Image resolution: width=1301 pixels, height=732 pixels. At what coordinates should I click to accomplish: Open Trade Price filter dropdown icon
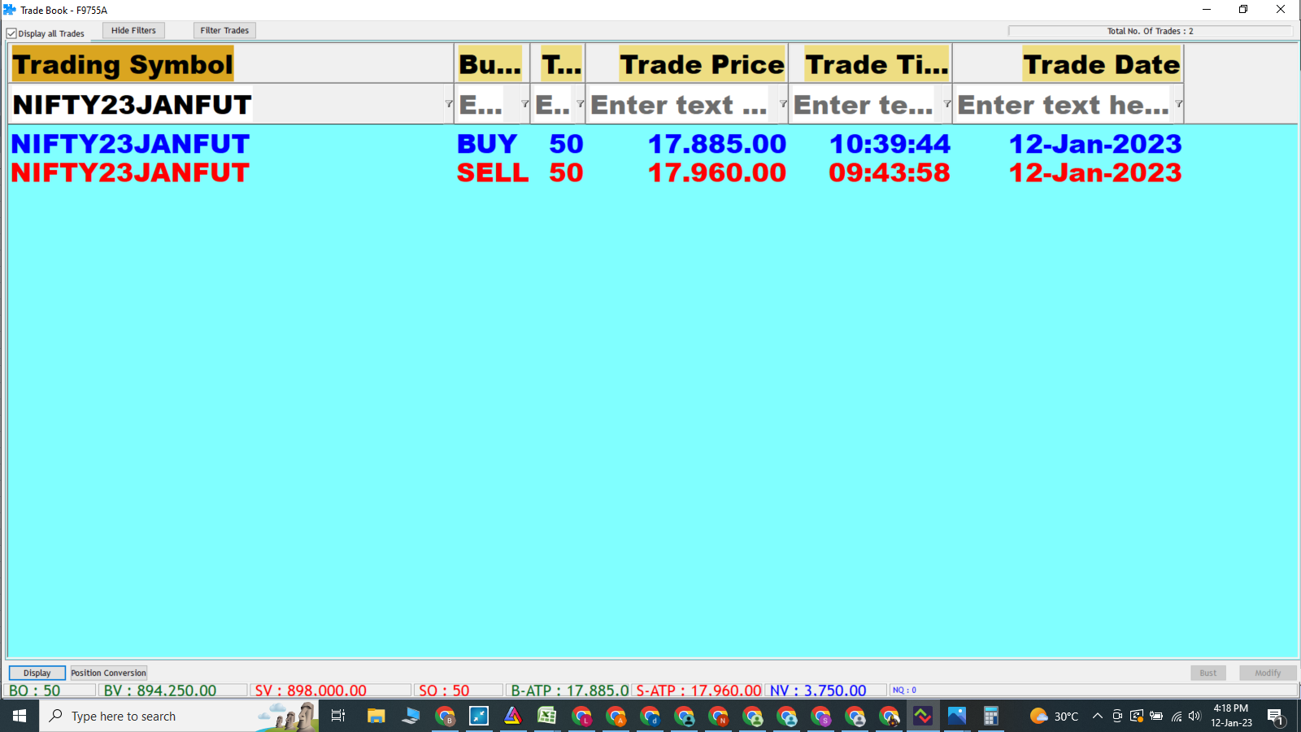[x=783, y=104]
